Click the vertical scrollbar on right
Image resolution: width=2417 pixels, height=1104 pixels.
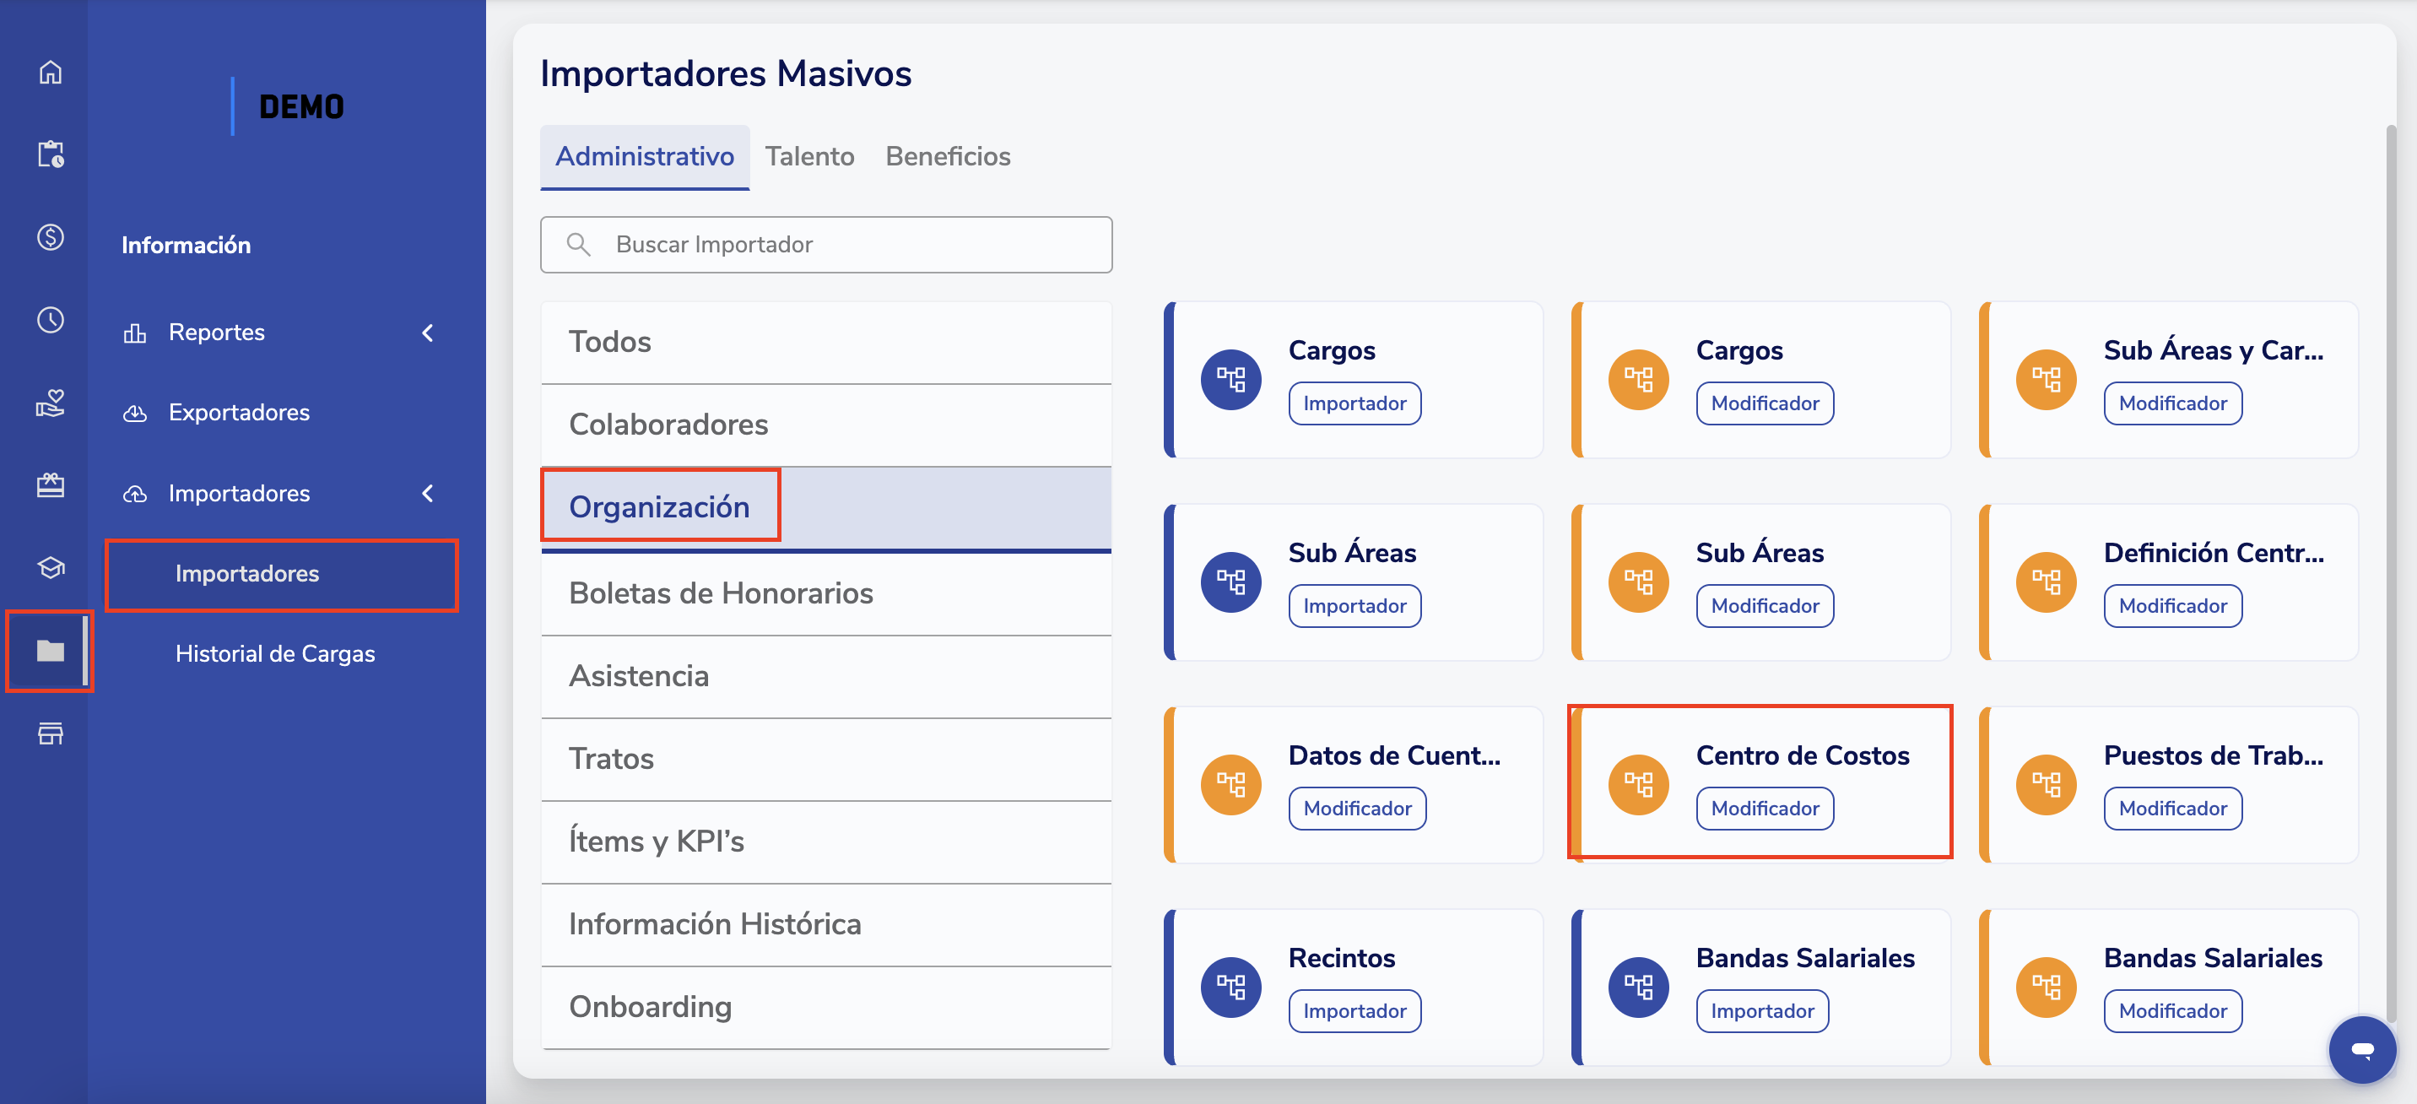2391,563
